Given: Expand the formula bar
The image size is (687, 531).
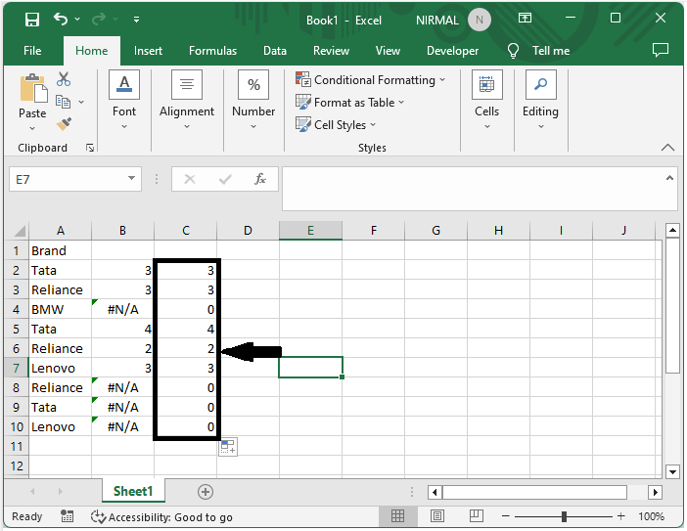Looking at the screenshot, I should [x=669, y=178].
